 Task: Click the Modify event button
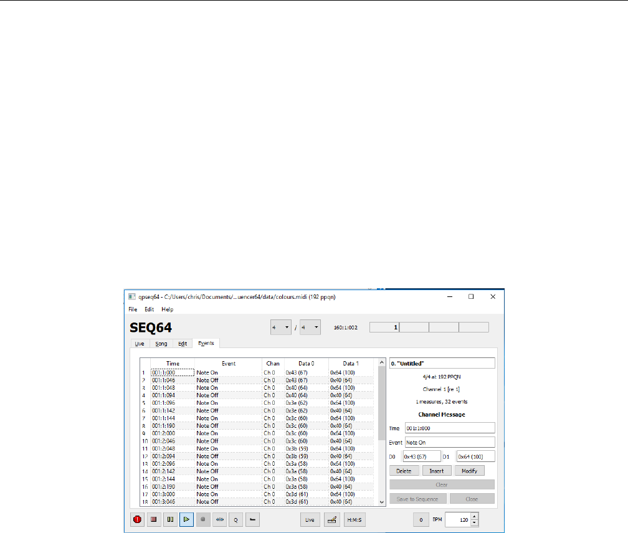click(x=469, y=471)
